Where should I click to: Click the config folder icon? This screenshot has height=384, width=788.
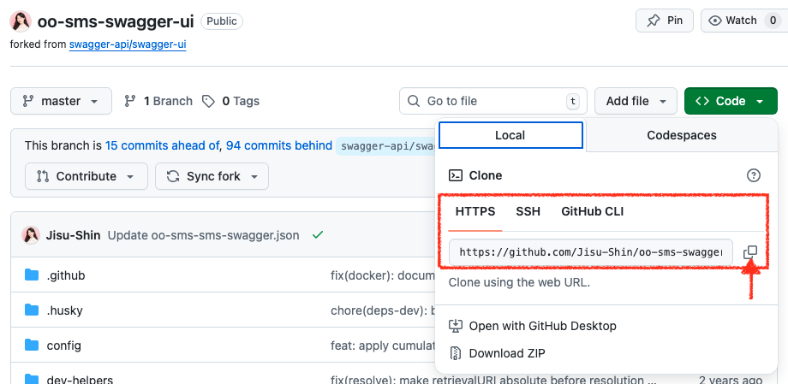click(32, 345)
